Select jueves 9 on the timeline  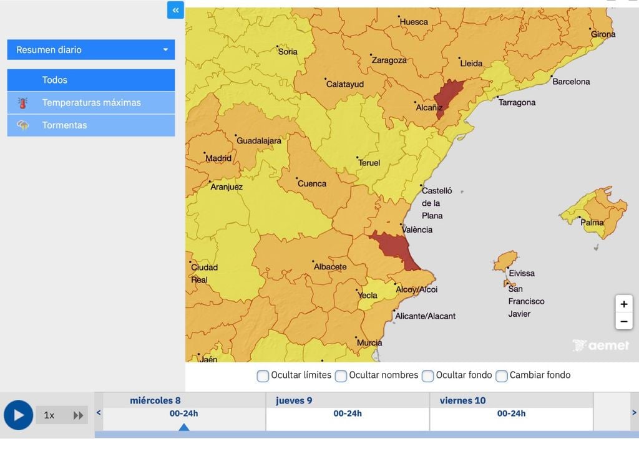click(294, 400)
